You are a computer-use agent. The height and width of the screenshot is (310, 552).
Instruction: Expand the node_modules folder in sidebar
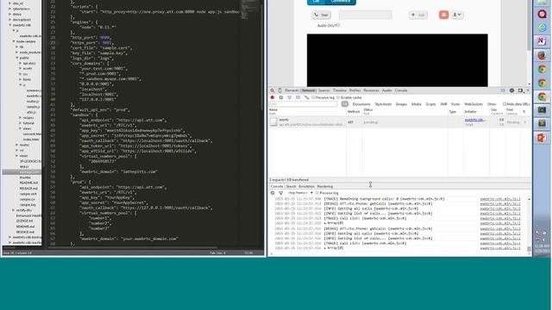pos(17,53)
